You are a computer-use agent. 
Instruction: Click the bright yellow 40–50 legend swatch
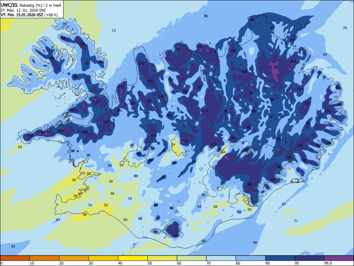133,258
